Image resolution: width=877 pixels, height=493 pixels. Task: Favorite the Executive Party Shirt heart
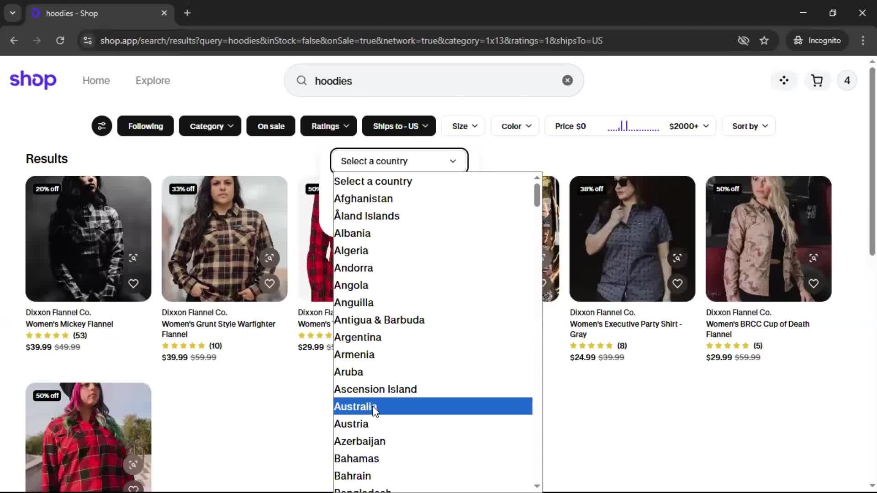point(677,283)
